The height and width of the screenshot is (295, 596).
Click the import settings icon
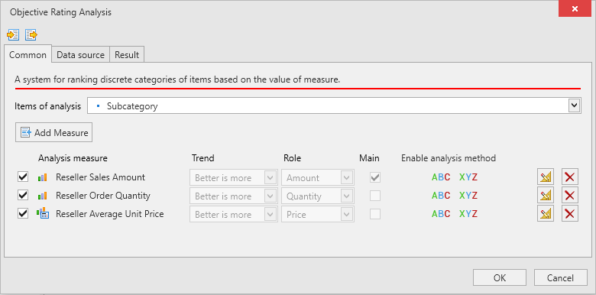tap(13, 35)
